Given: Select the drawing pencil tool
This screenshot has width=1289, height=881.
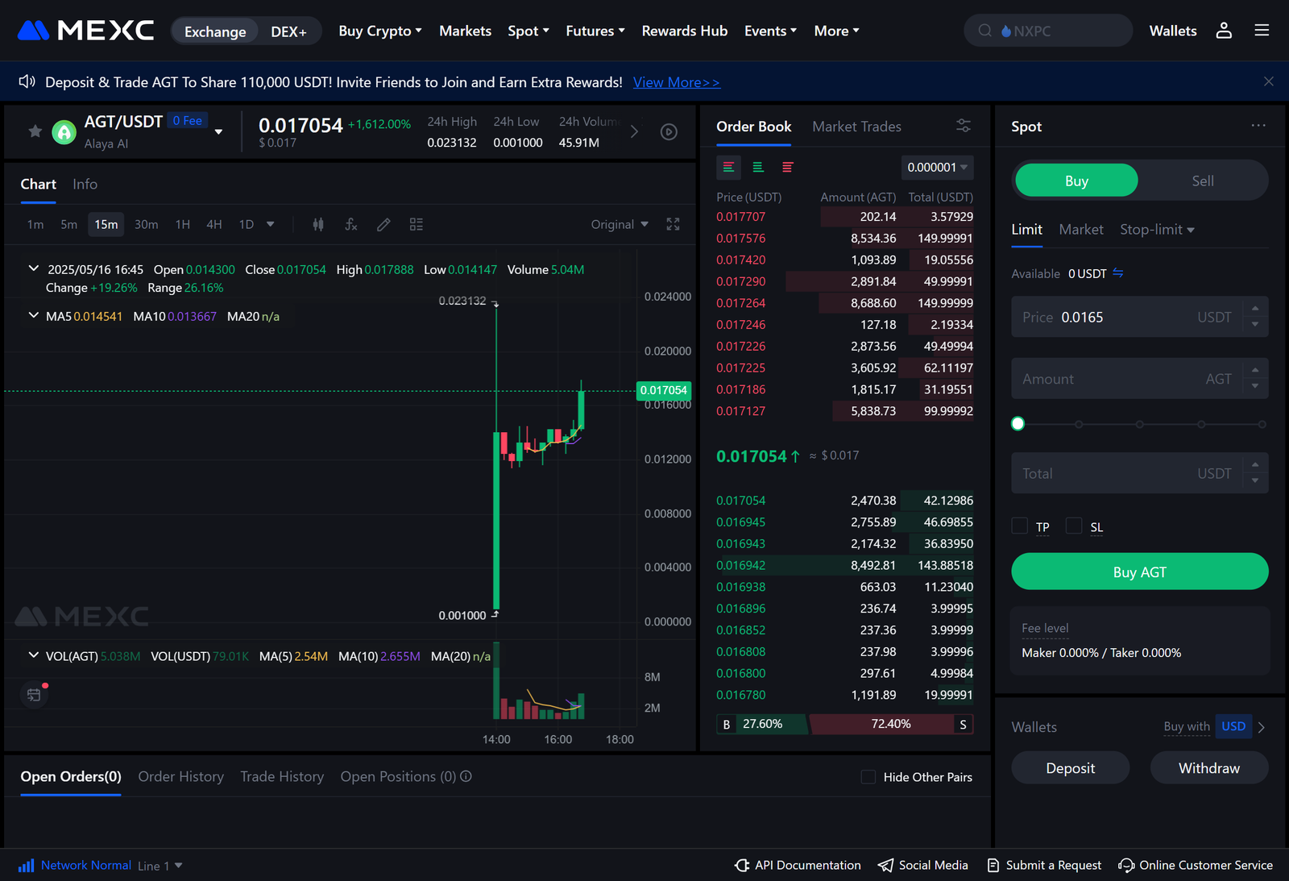Looking at the screenshot, I should click(x=383, y=224).
